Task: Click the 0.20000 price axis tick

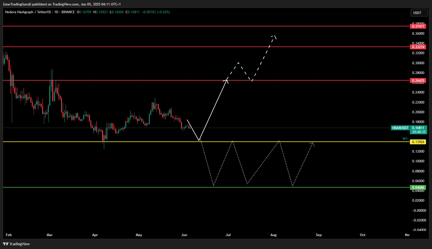Action: (418, 112)
